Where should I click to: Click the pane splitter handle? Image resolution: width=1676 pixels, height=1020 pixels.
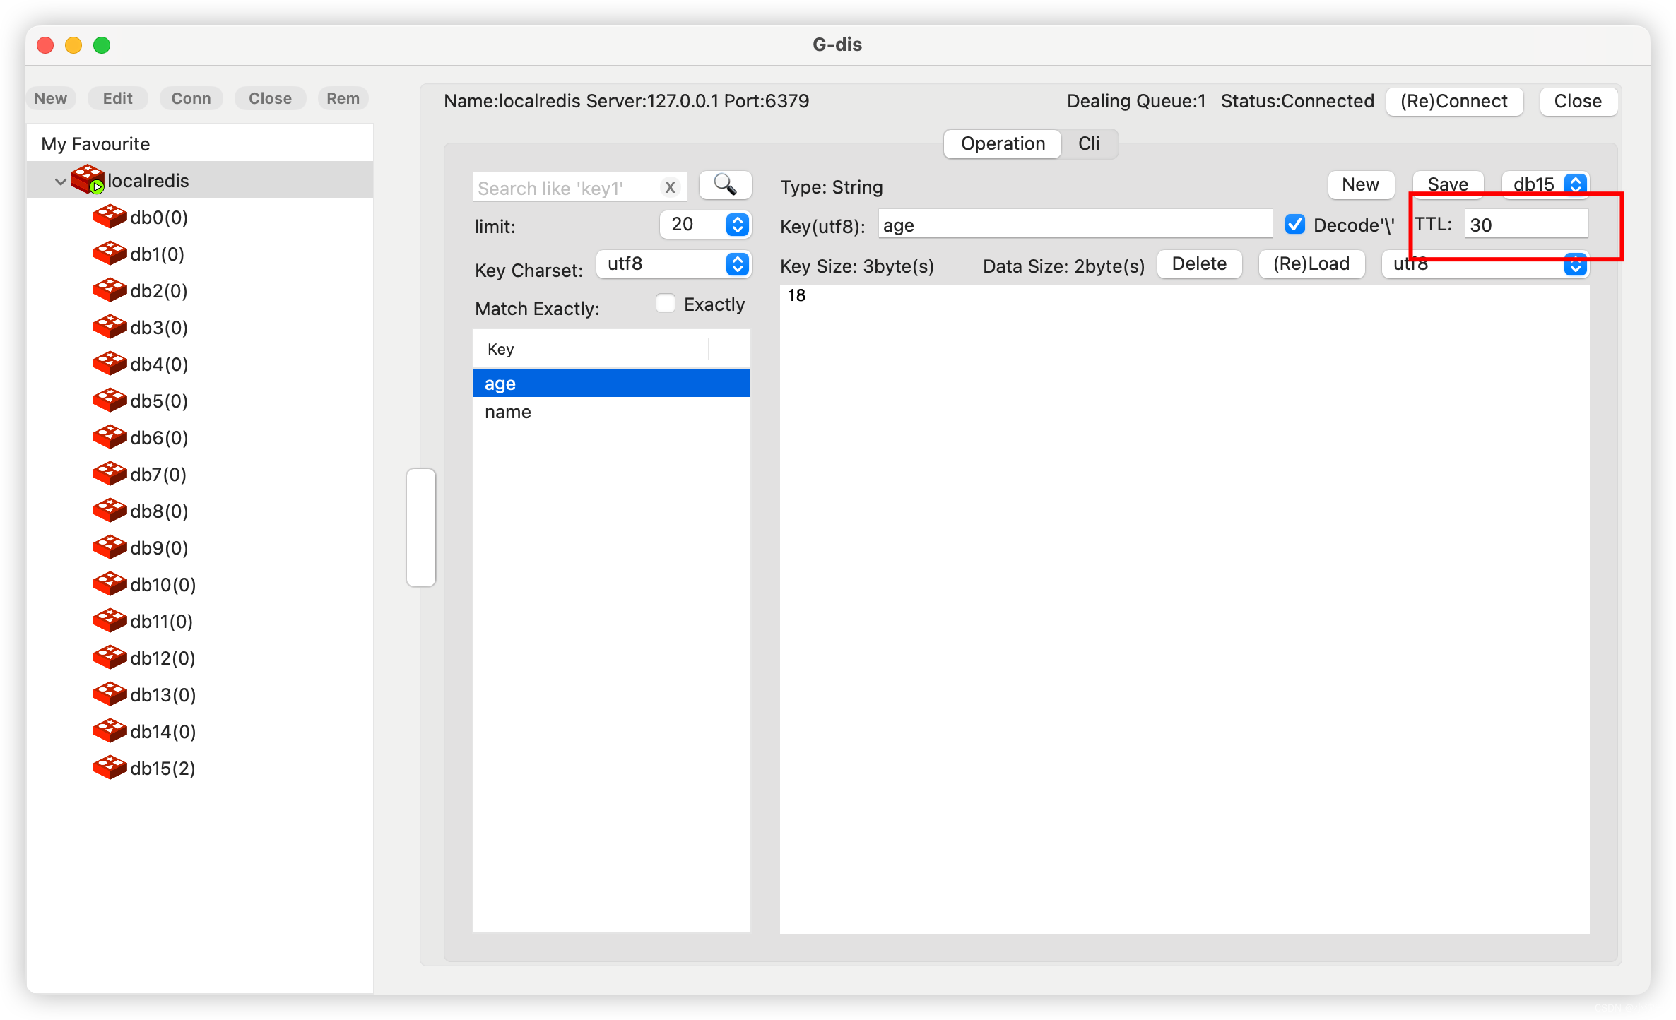[x=421, y=527]
